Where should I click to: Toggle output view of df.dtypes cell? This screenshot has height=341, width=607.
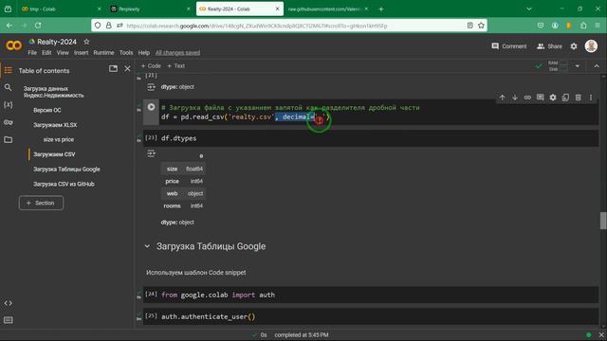tap(152, 153)
